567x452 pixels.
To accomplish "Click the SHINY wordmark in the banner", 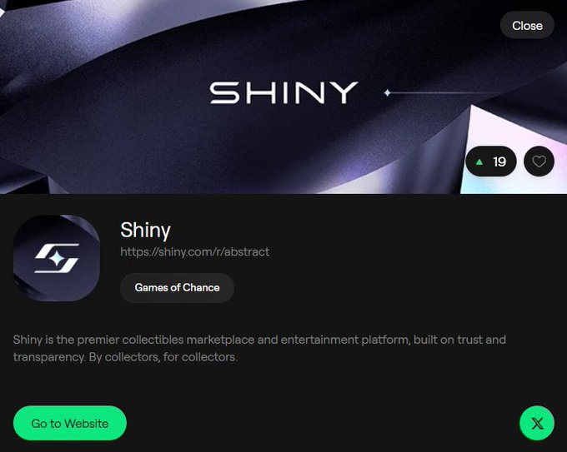I will 283,92.
